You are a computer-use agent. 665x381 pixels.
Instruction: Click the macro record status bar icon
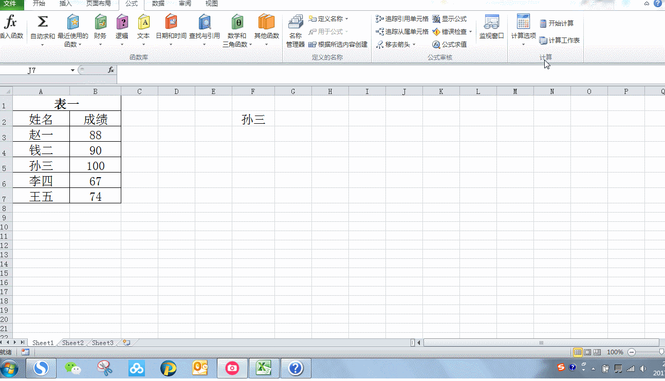tap(25, 352)
